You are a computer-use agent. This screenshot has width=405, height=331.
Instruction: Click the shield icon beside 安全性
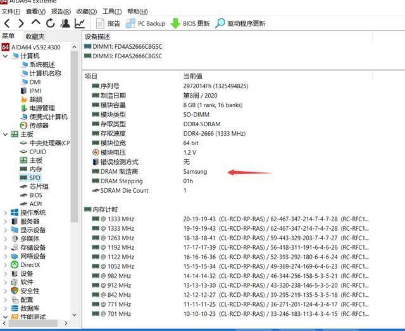pos(15,291)
